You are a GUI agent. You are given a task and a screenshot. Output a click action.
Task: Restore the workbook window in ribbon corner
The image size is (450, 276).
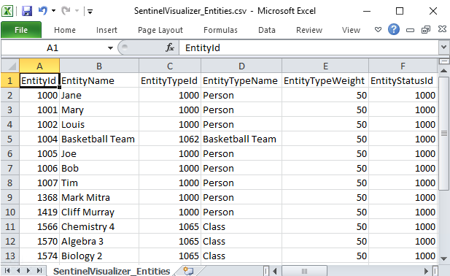(426, 30)
